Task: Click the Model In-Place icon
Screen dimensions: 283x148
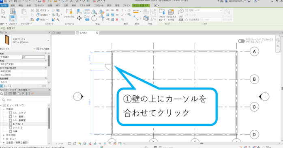Action: [171, 12]
